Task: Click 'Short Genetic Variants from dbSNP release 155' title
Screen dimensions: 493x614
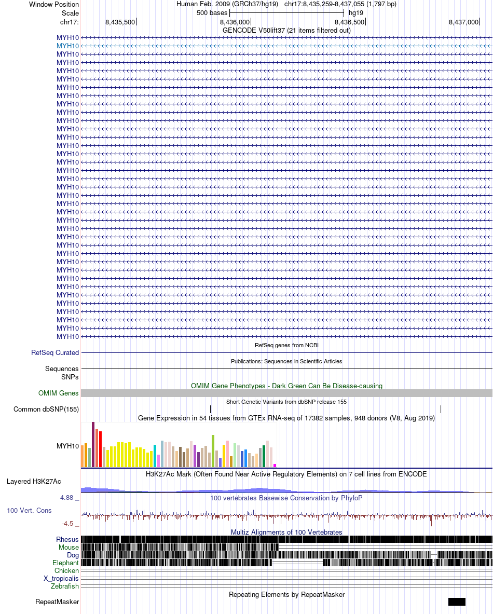Action: pyautogui.click(x=286, y=401)
